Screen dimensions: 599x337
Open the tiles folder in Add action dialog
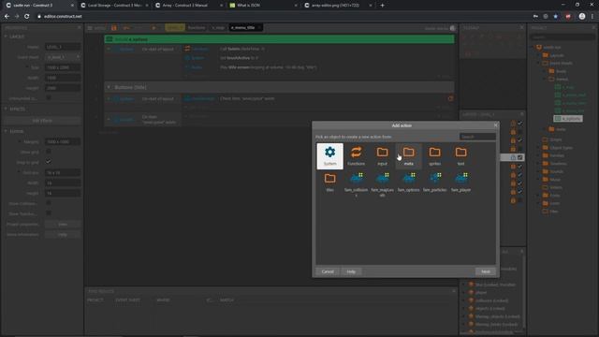[329, 183]
